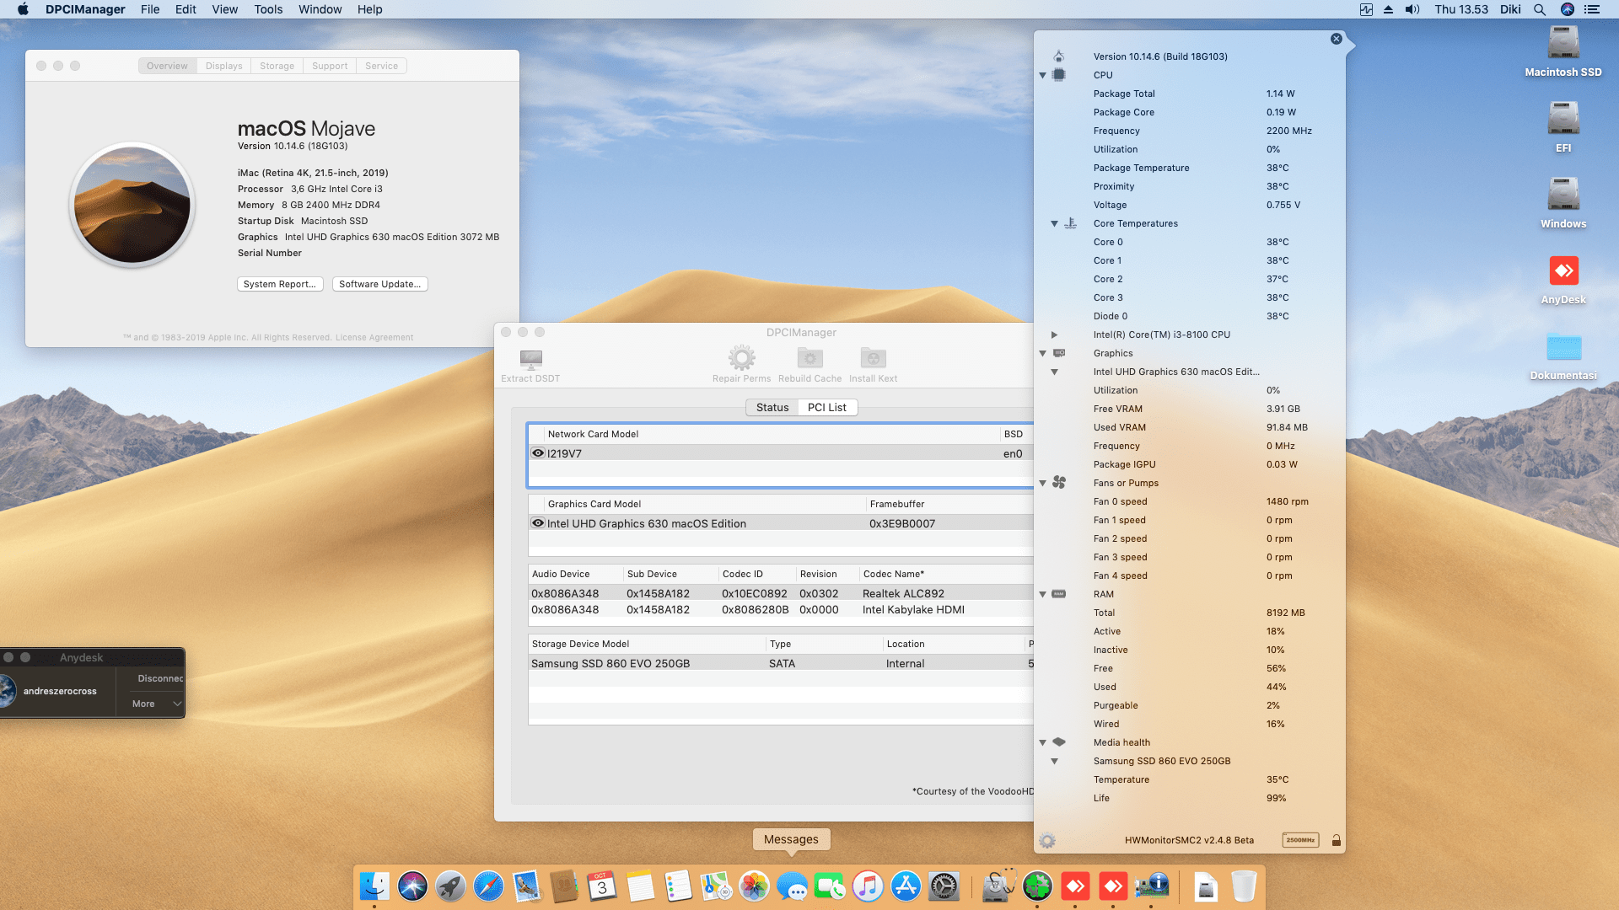Expand the Intel(R) Core(TM) i3-8100 CPU entry
This screenshot has height=910, width=1619.
(x=1056, y=335)
